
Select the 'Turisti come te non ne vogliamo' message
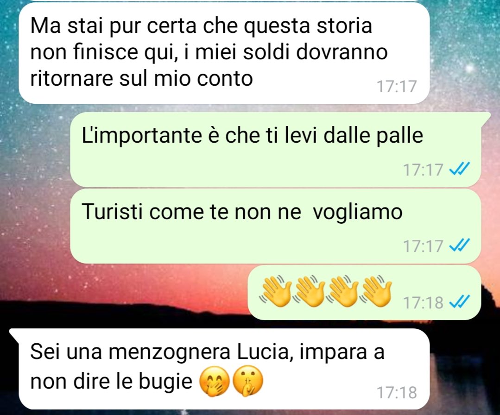click(x=276, y=226)
